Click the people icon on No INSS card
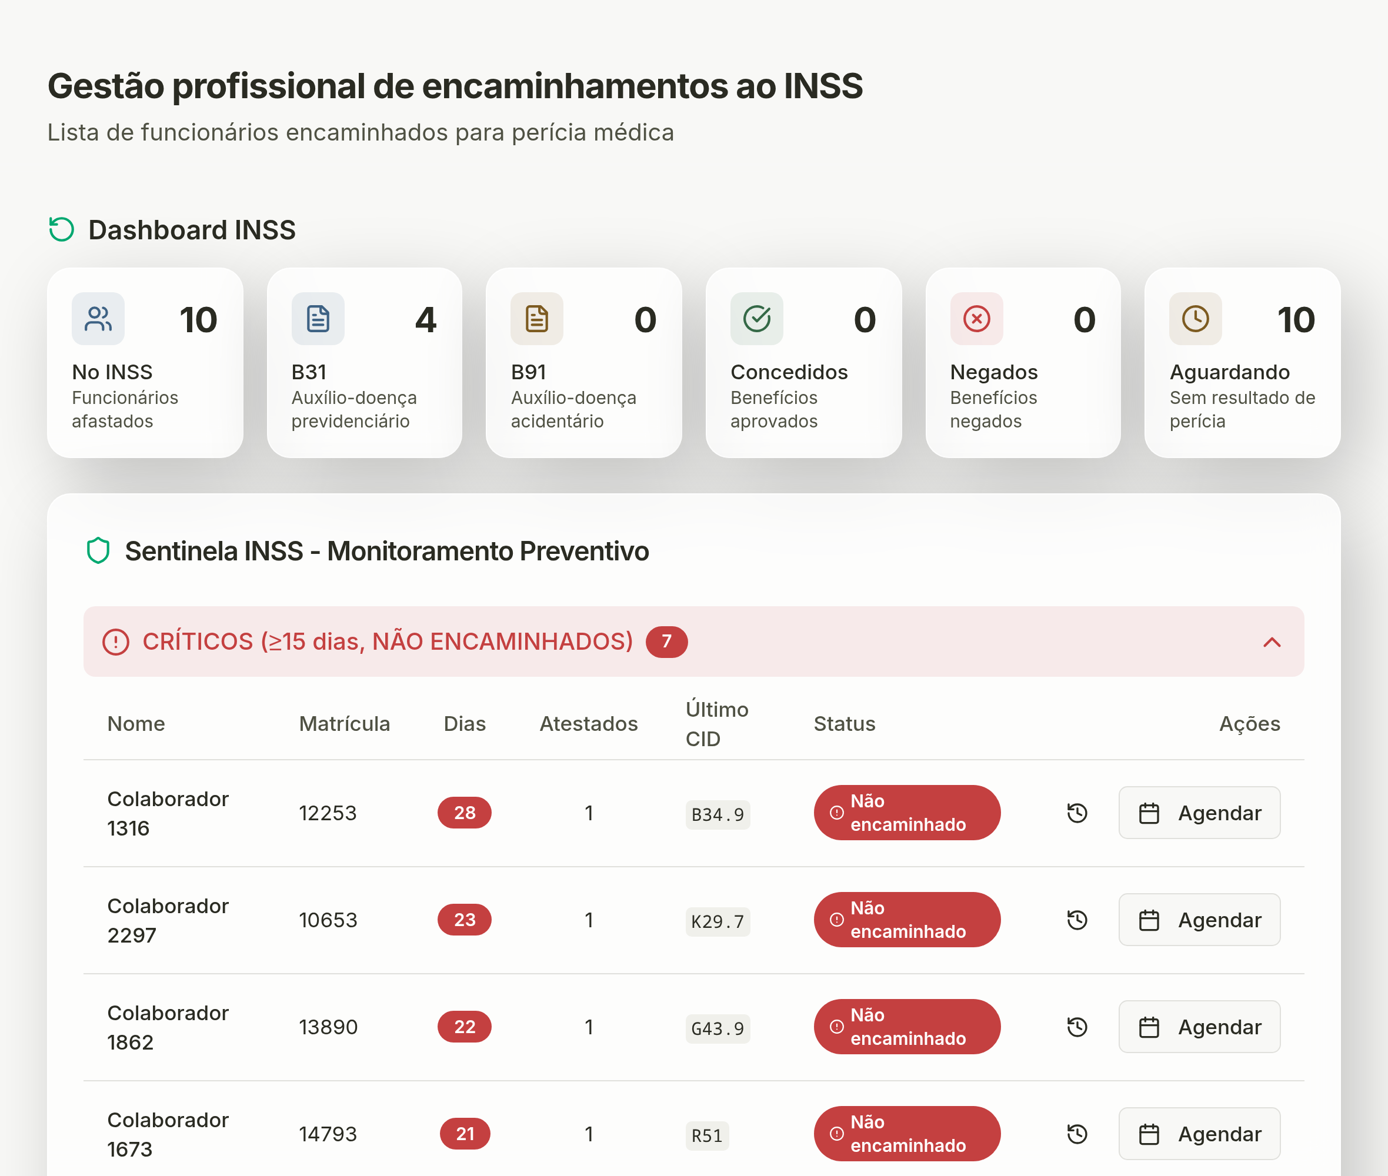1388x1176 pixels. pos(98,319)
